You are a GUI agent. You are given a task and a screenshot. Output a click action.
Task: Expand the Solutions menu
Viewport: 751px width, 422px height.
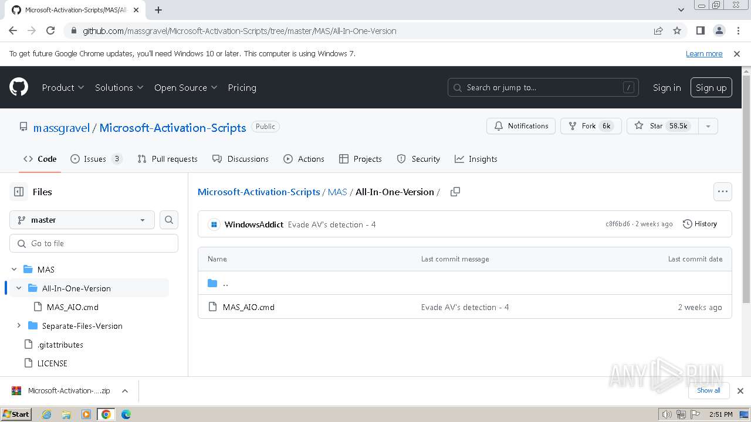[x=119, y=87]
